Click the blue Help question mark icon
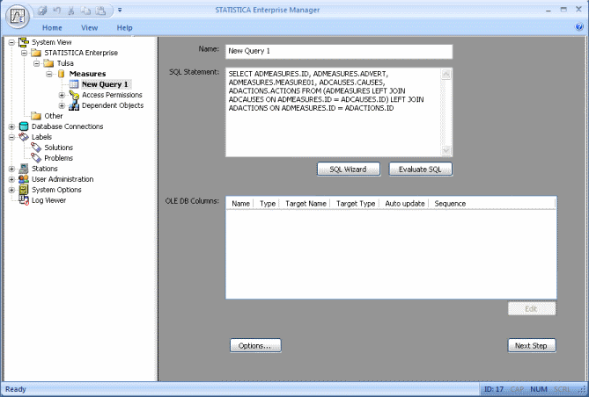The height and width of the screenshot is (397, 589). (579, 26)
